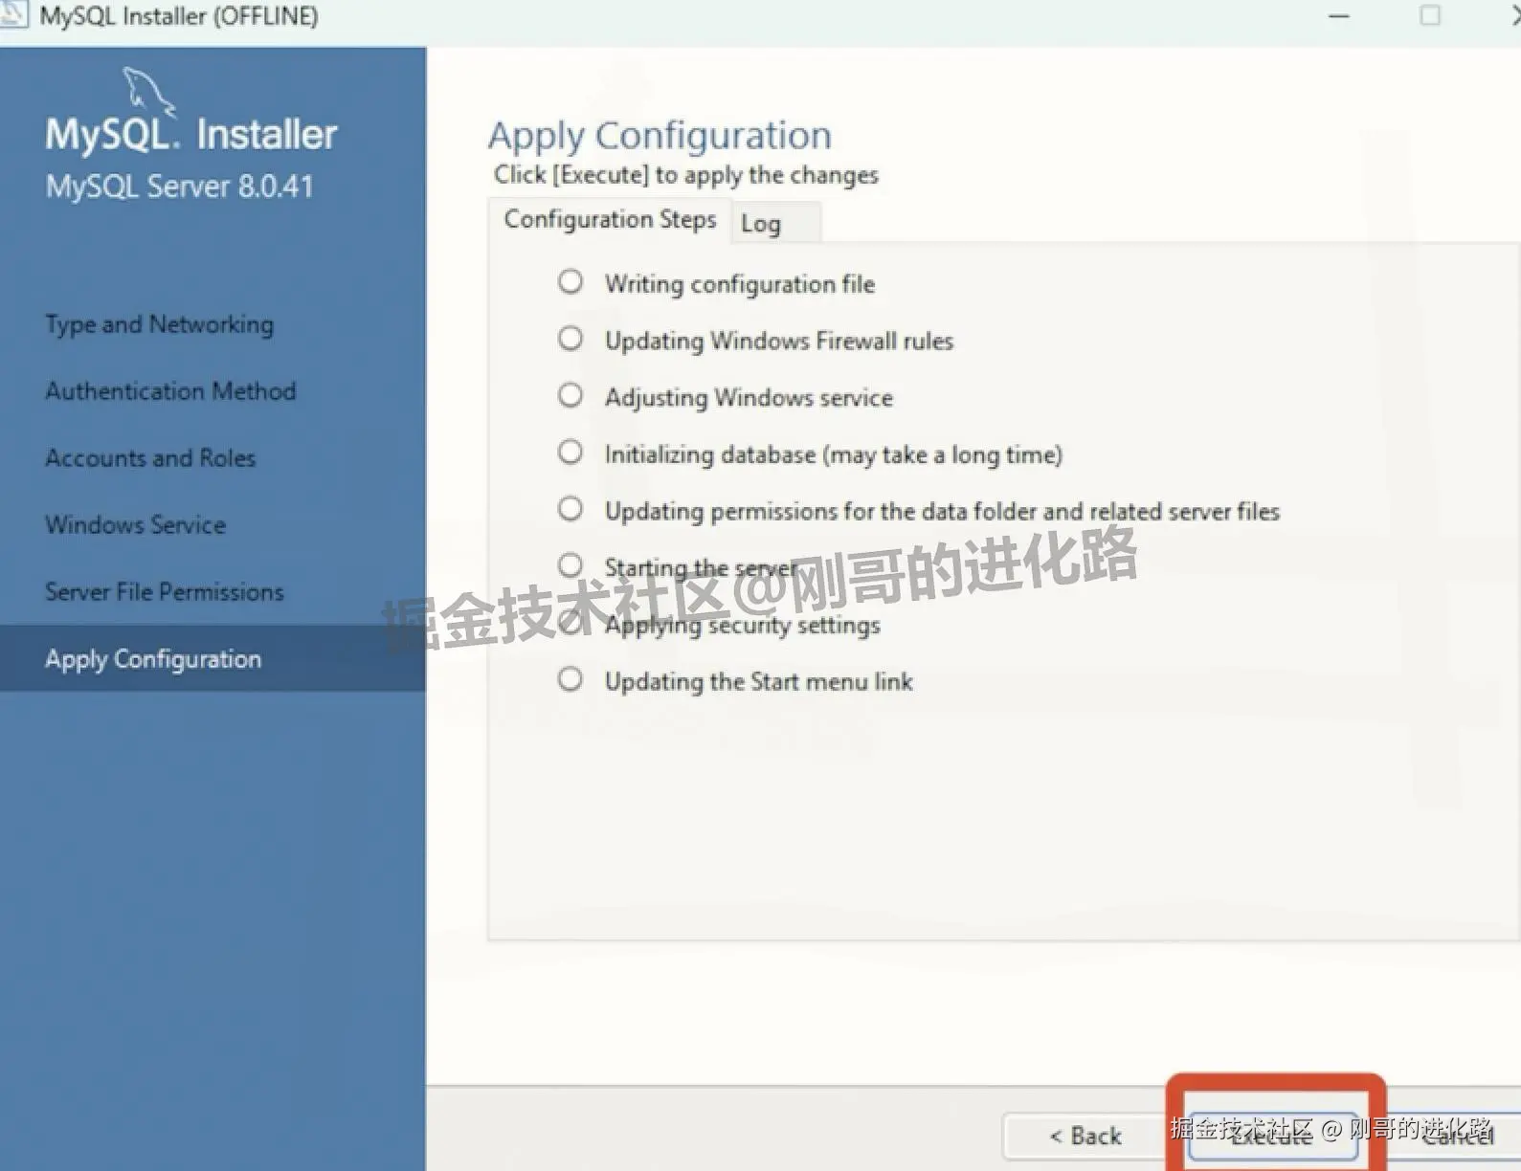Select the Updating the Start menu link indicator
The image size is (1521, 1171).
point(570,679)
